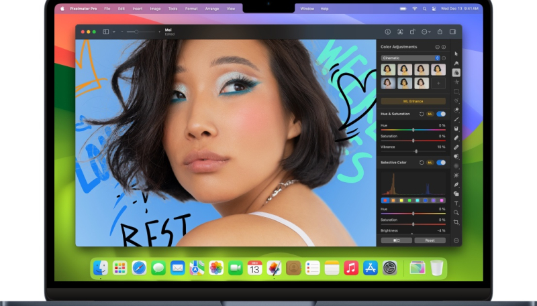Screen dimensions: 537x306
Task: Toggle Hue & Saturation adjustment off
Action: coord(441,114)
